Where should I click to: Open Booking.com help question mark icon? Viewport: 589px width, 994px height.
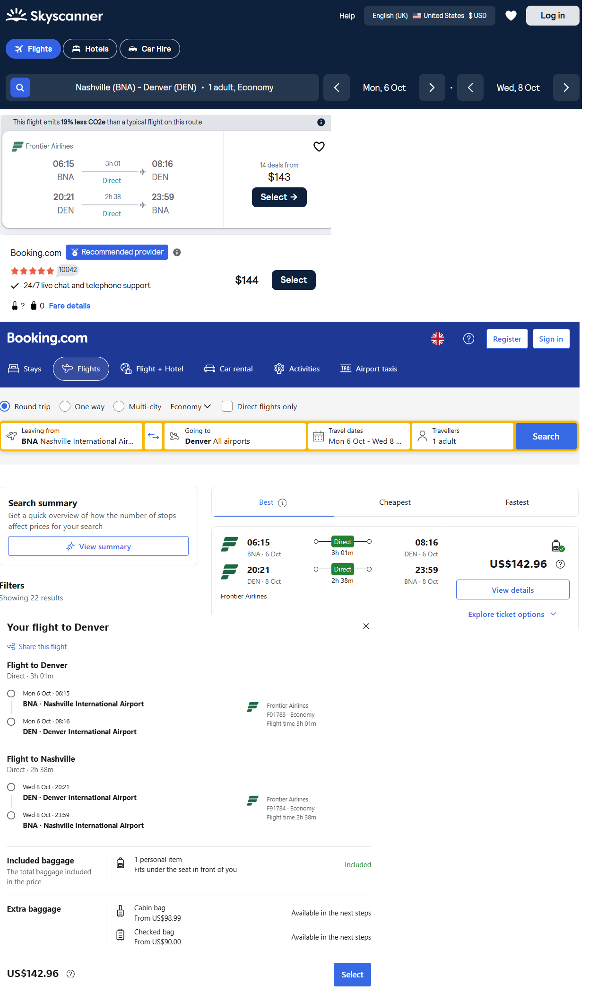(x=468, y=339)
